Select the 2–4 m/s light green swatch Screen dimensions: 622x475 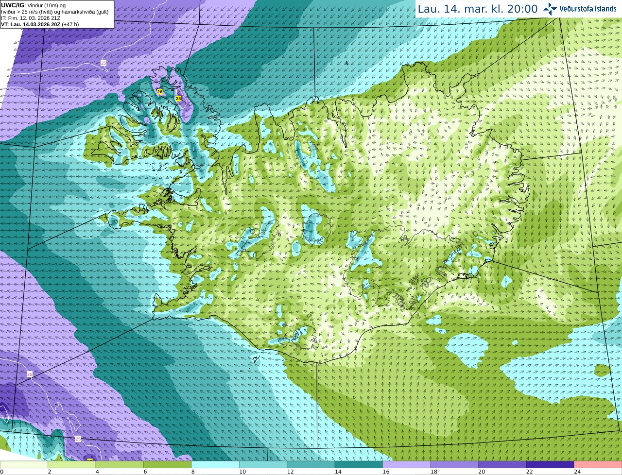[x=72, y=464]
